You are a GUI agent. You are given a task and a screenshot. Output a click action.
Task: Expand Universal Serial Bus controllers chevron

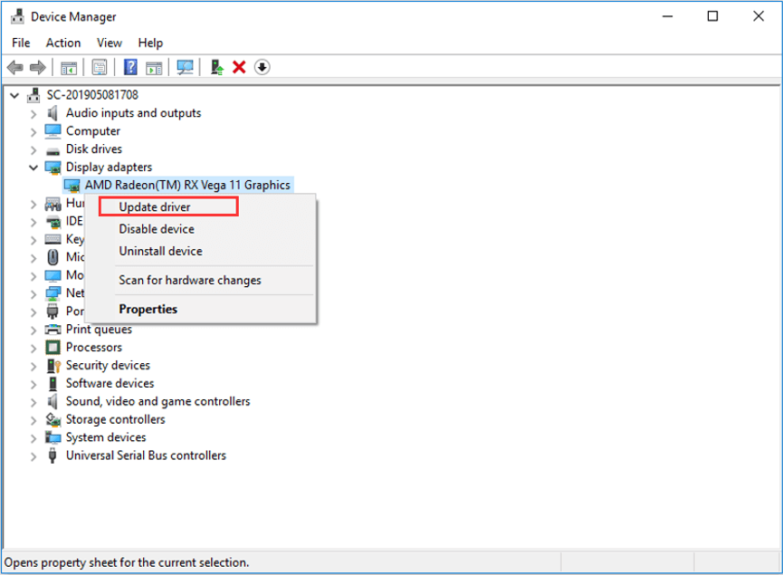33,456
